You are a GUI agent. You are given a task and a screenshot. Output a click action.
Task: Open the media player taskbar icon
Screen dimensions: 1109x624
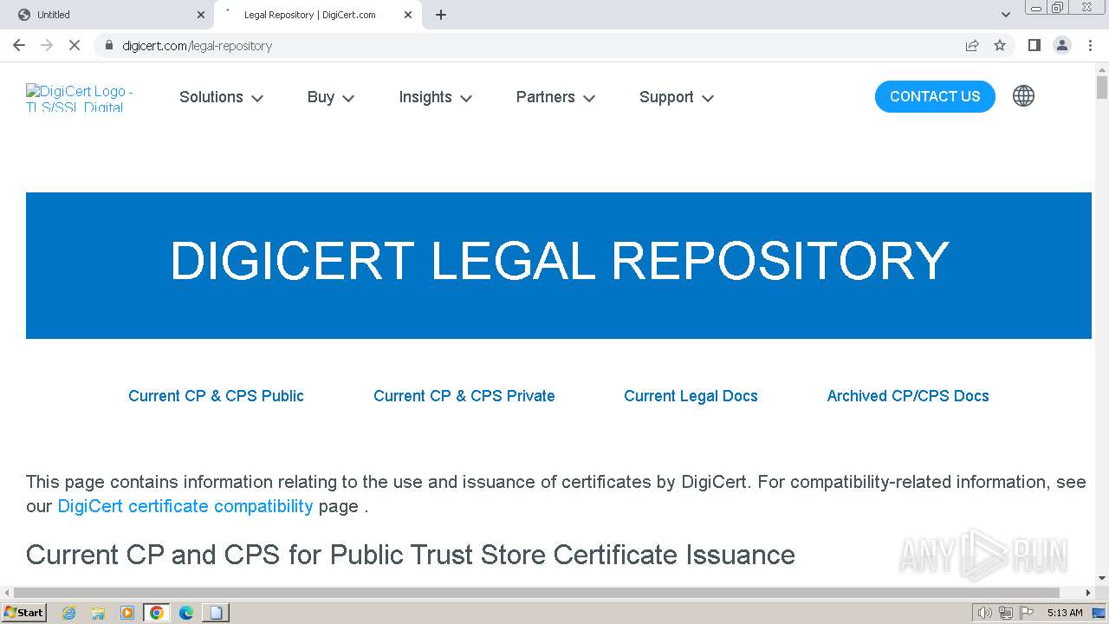click(x=127, y=613)
